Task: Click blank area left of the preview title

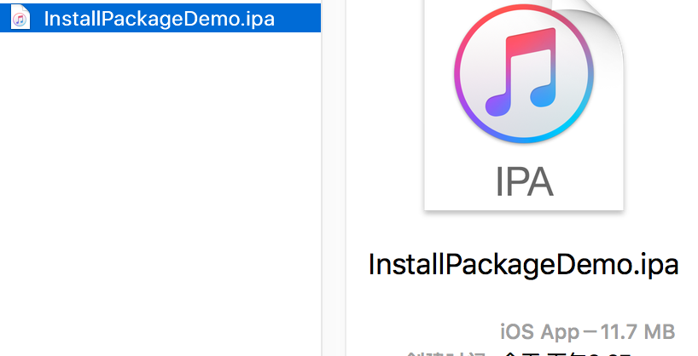Action: [x=357, y=265]
